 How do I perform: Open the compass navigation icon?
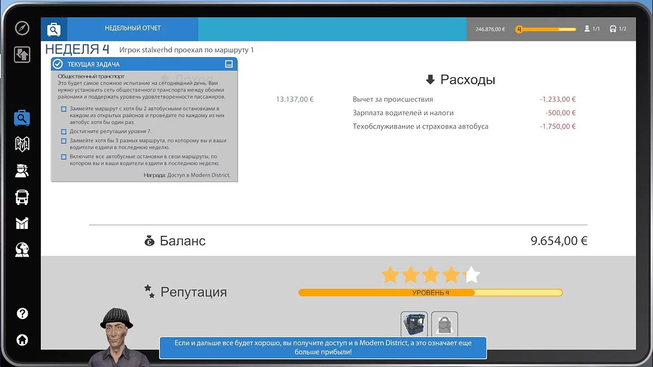(x=22, y=28)
